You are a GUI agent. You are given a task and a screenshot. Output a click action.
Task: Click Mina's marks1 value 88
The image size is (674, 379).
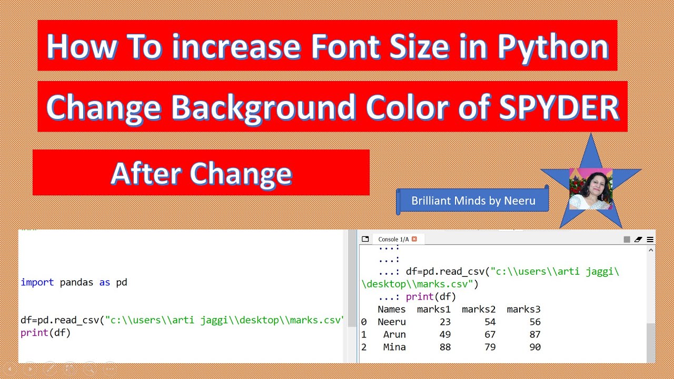(444, 347)
